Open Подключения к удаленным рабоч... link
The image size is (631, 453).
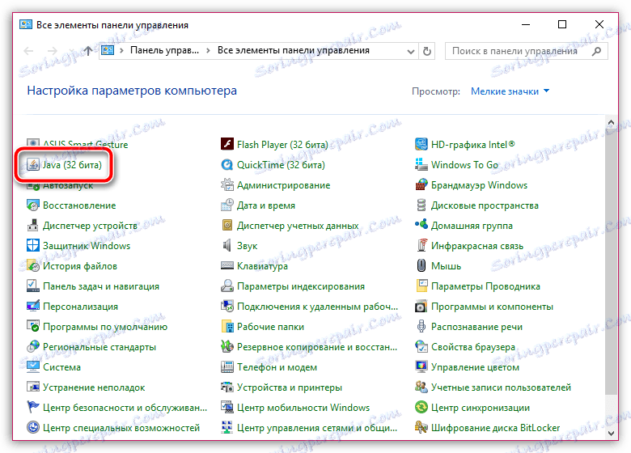(x=317, y=307)
